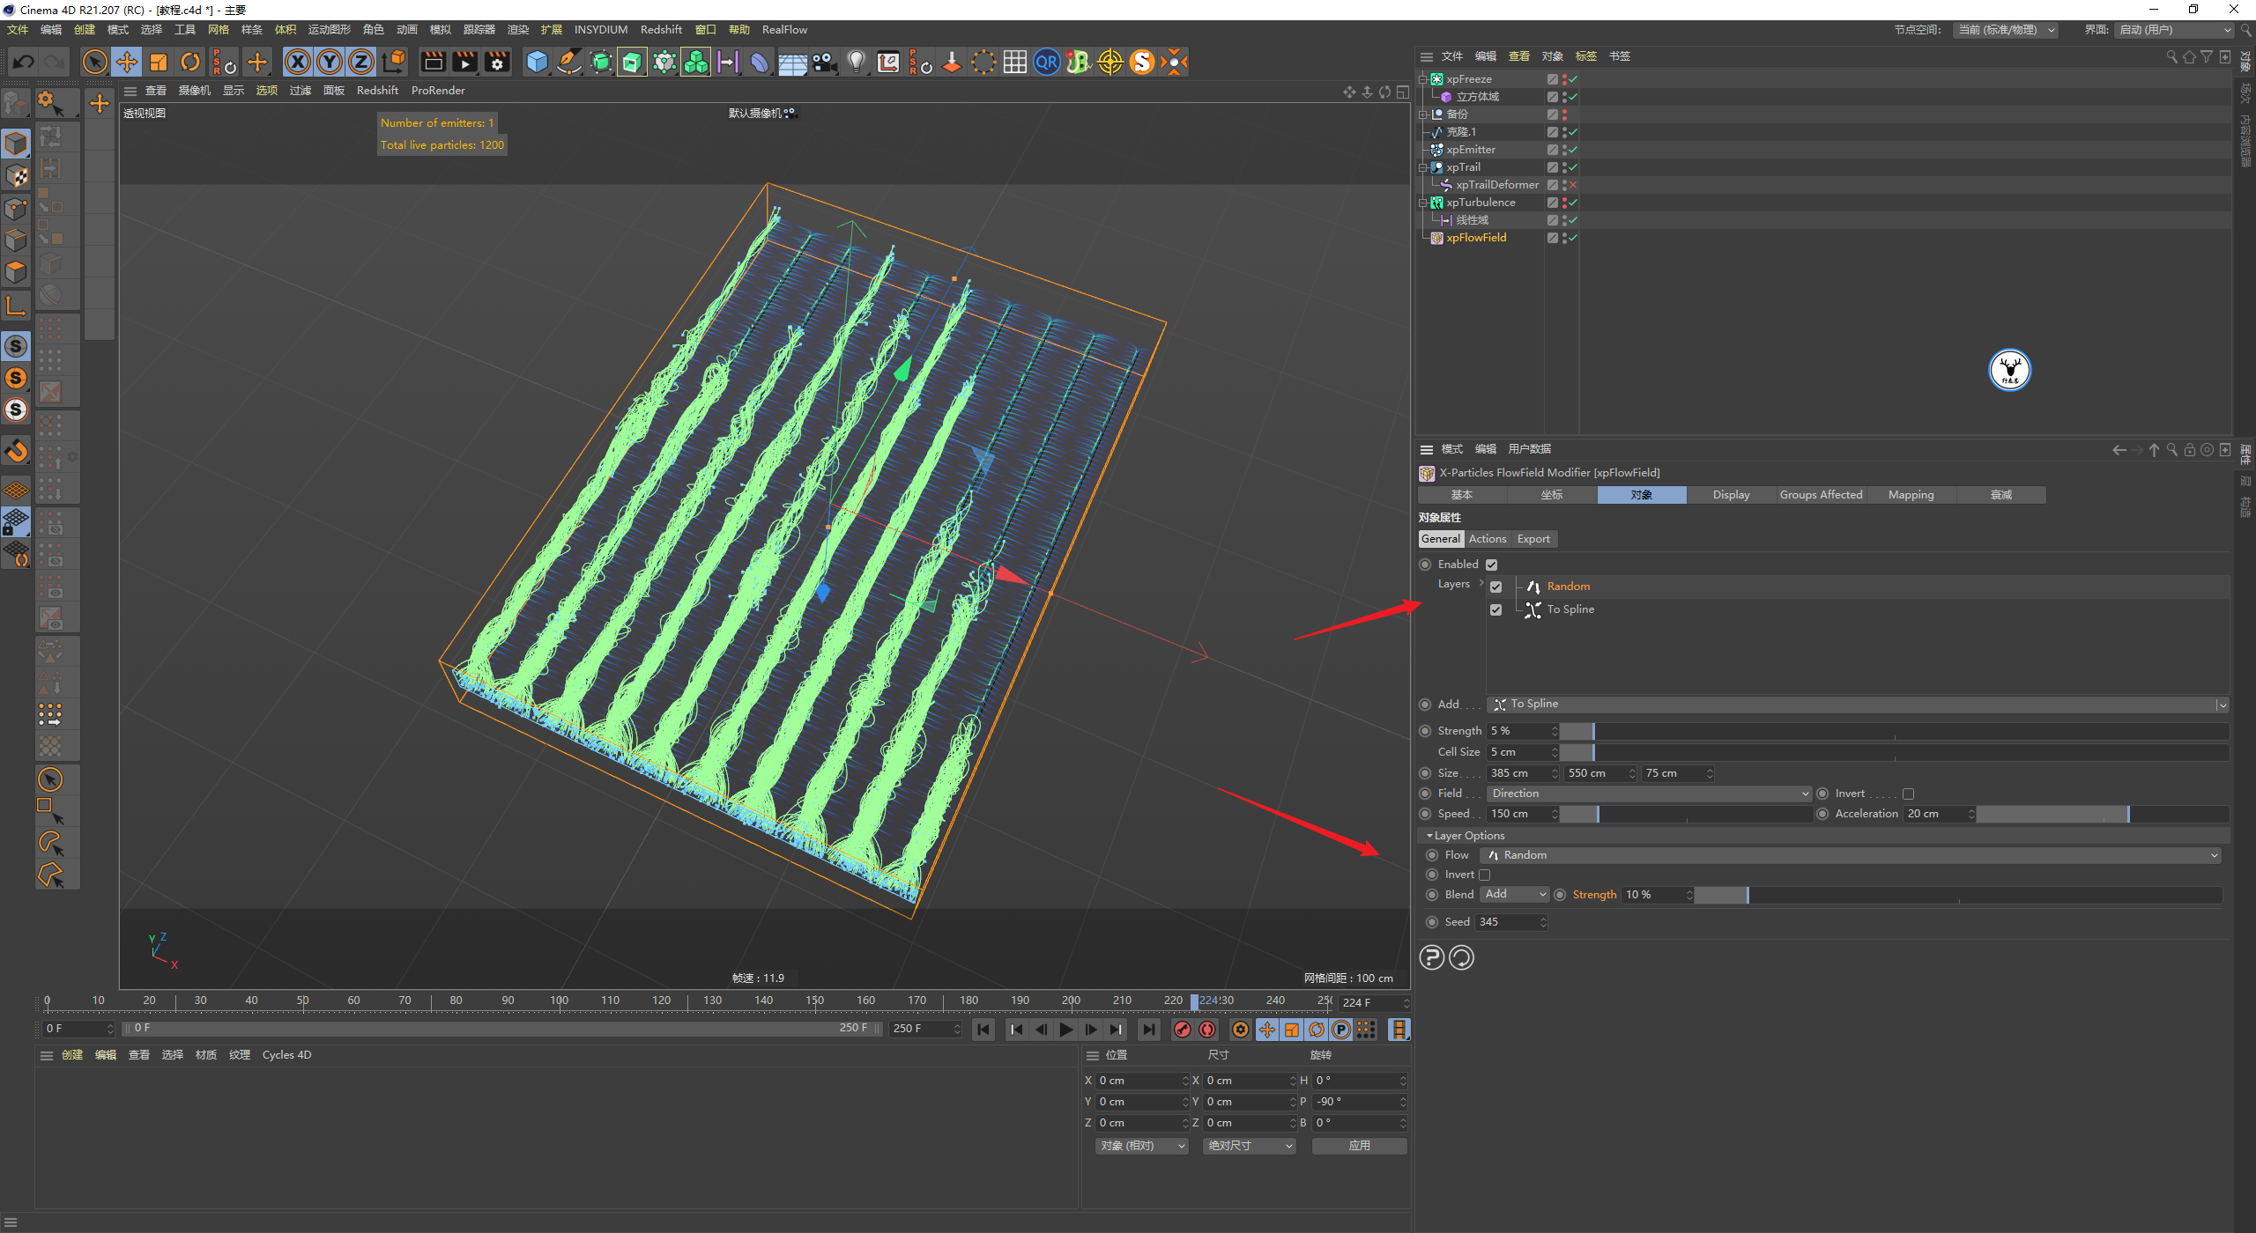This screenshot has height=1233, width=2256.
Task: Disable the Random layer checkbox
Action: 1495,587
